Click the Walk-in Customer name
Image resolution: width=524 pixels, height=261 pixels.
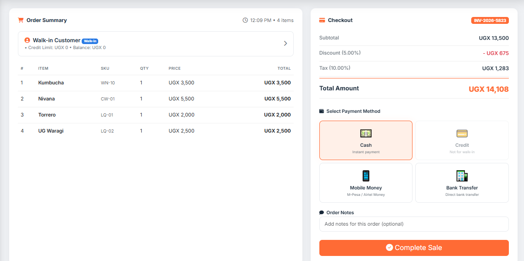point(56,40)
